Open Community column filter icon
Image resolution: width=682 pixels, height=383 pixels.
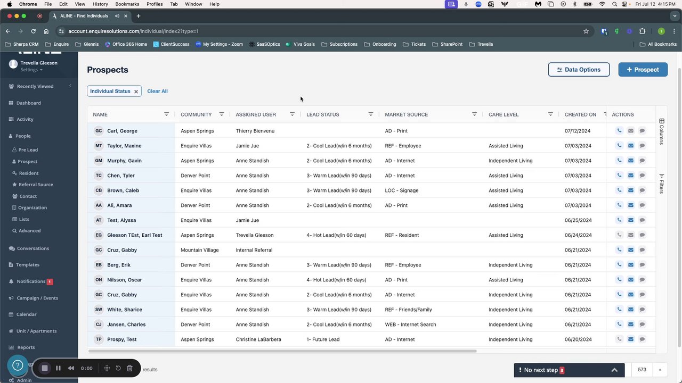pyautogui.click(x=222, y=114)
